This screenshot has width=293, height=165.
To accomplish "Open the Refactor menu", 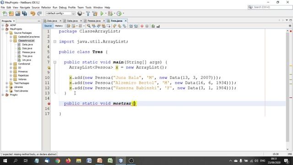I will click(x=46, y=7).
